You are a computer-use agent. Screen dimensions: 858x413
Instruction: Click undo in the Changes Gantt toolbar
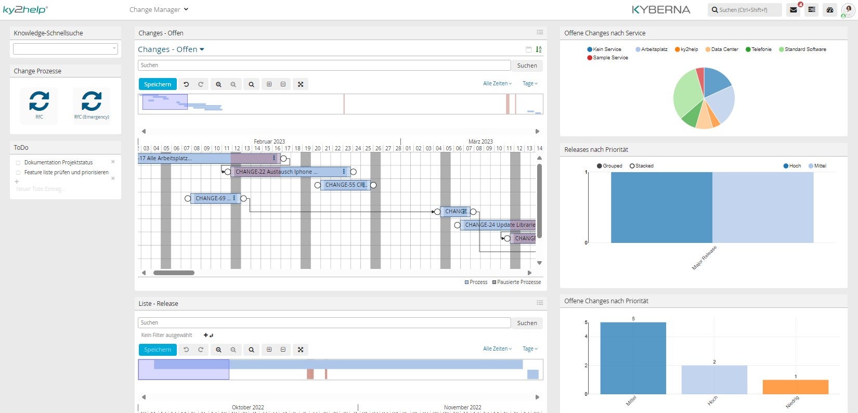tap(186, 84)
